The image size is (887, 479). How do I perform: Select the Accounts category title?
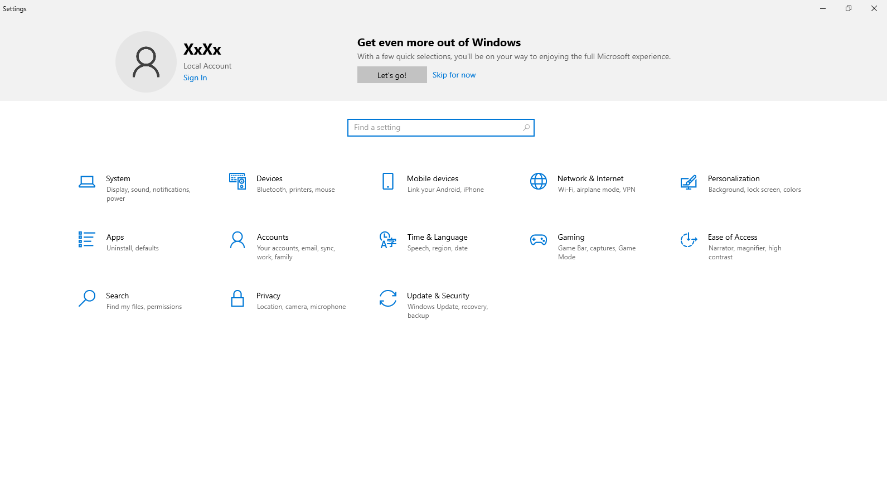(273, 237)
